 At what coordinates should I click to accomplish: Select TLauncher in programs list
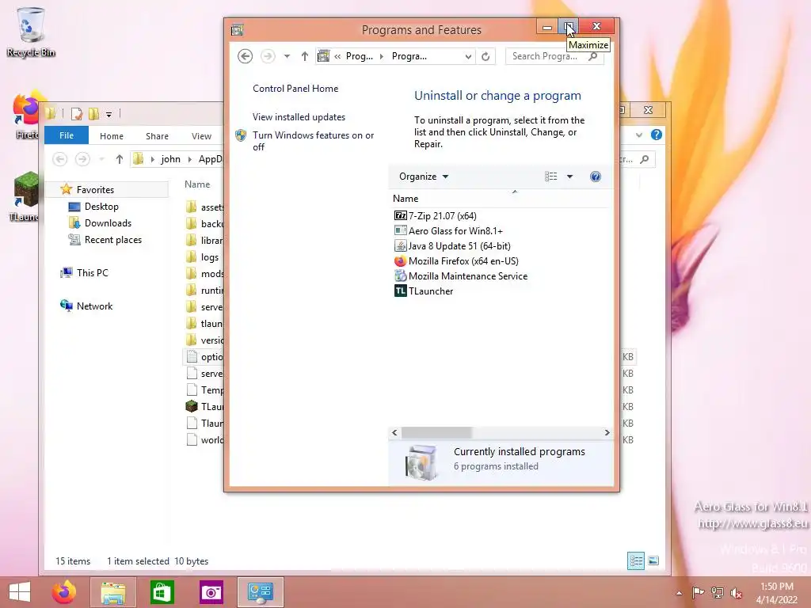pyautogui.click(x=431, y=291)
